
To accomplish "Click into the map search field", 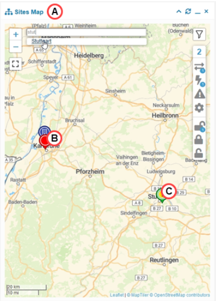I will tap(86, 32).
